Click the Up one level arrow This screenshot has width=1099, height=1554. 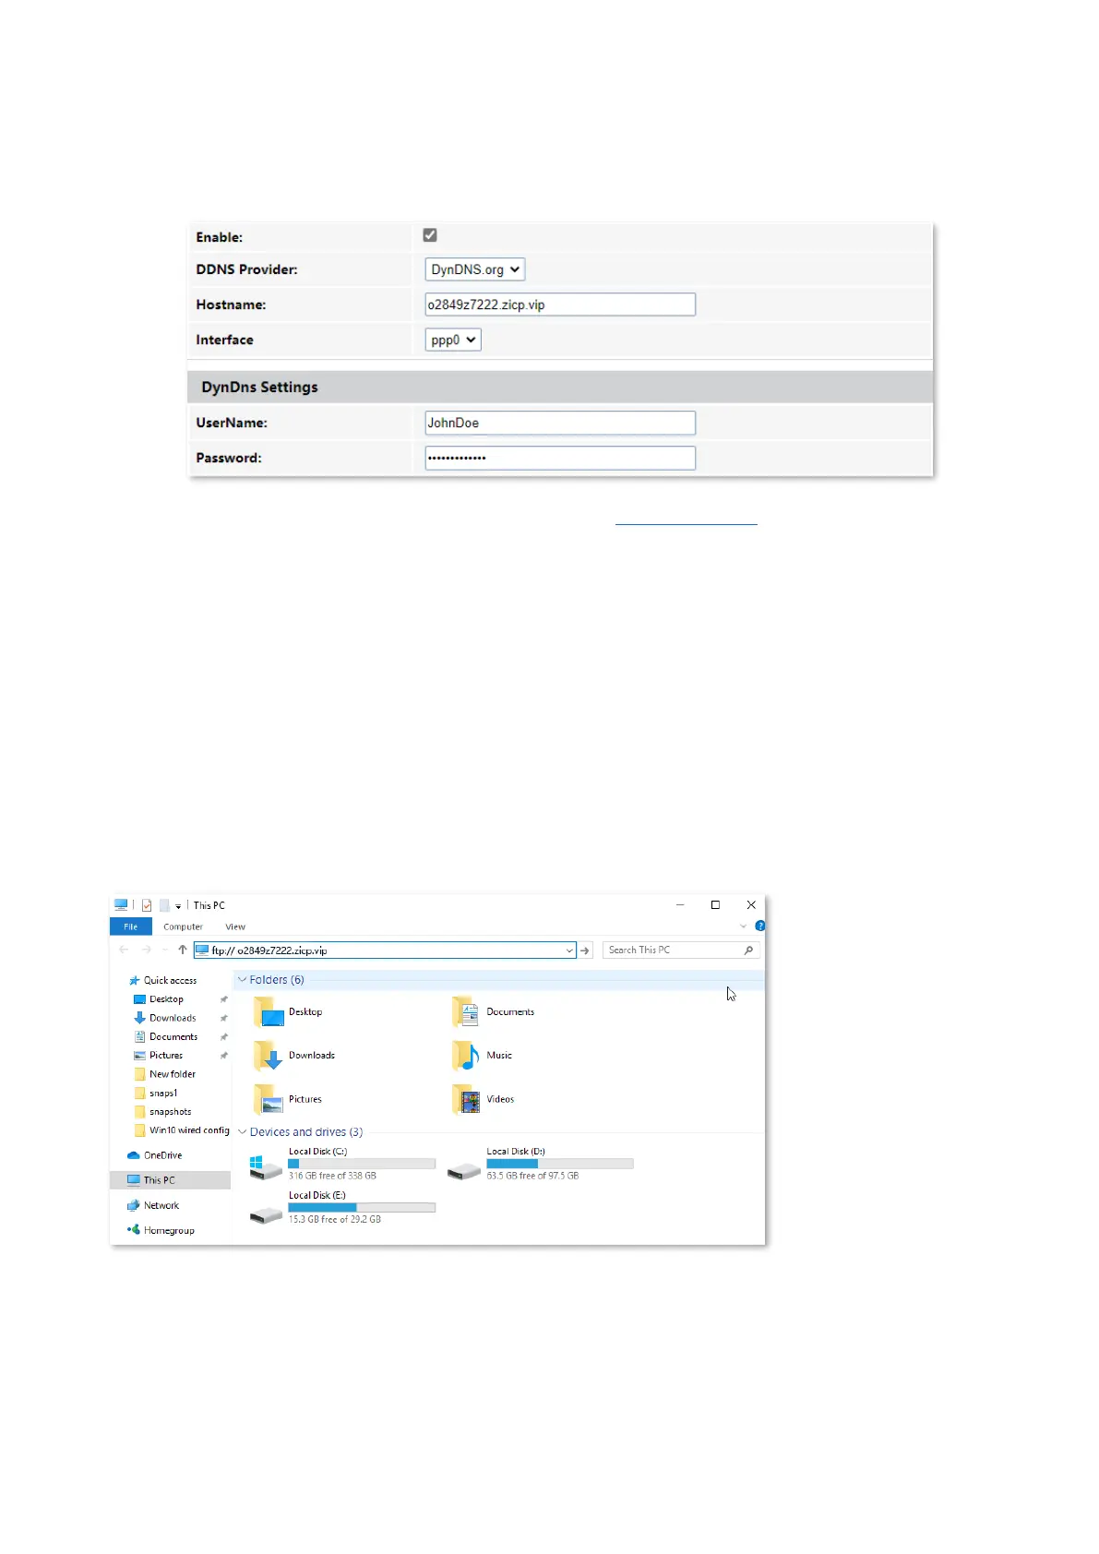[183, 950]
